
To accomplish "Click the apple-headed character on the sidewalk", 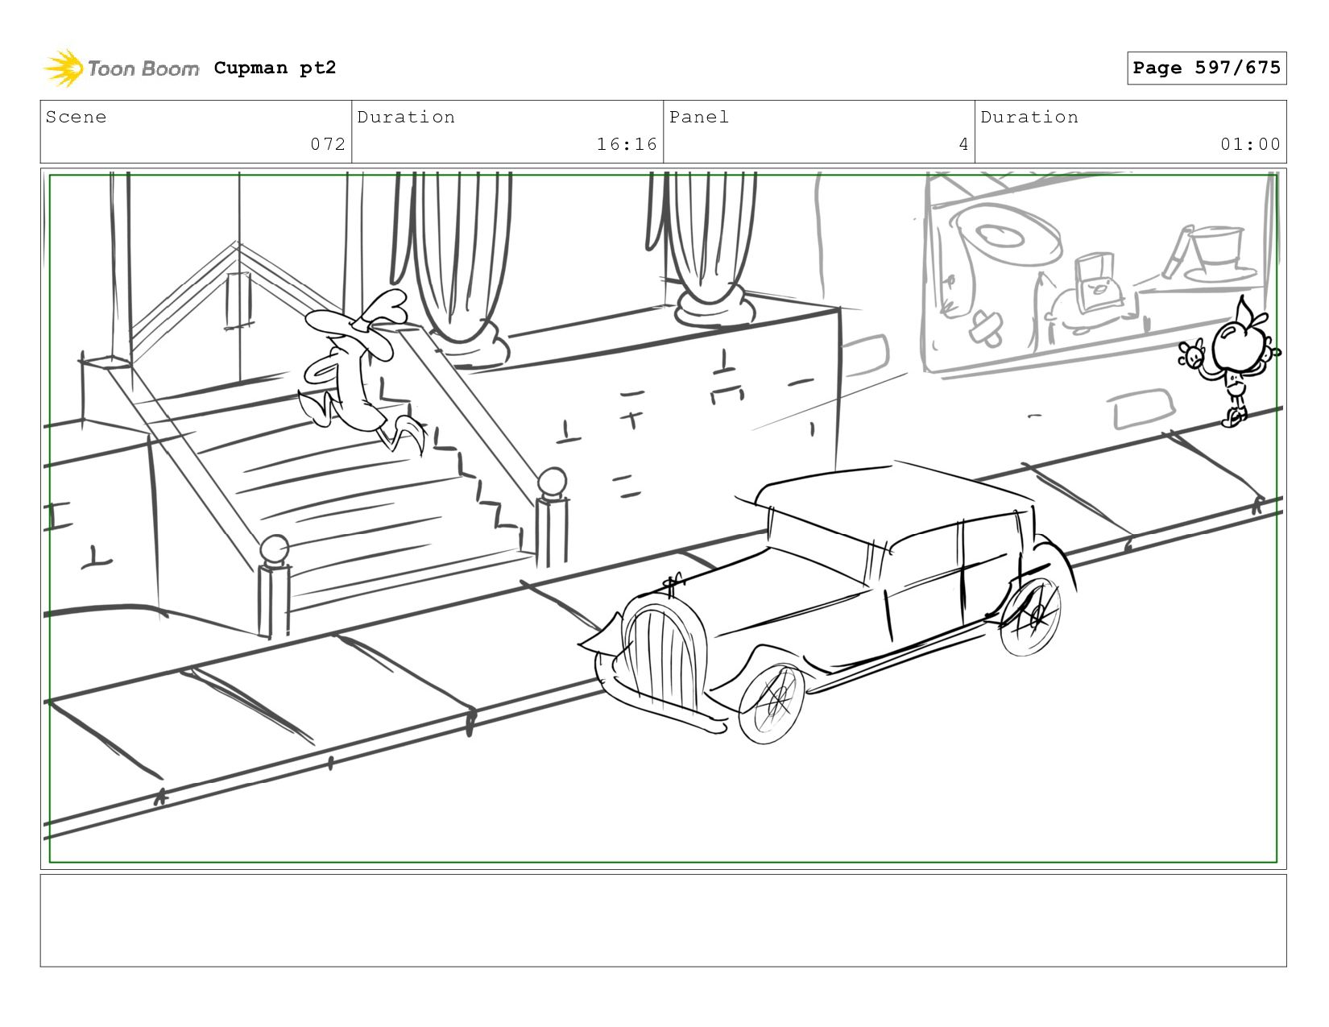I will point(1231,362).
